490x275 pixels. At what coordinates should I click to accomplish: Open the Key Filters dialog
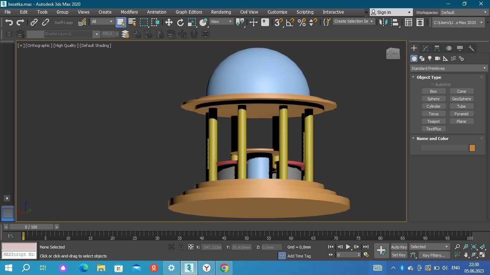[x=434, y=255]
